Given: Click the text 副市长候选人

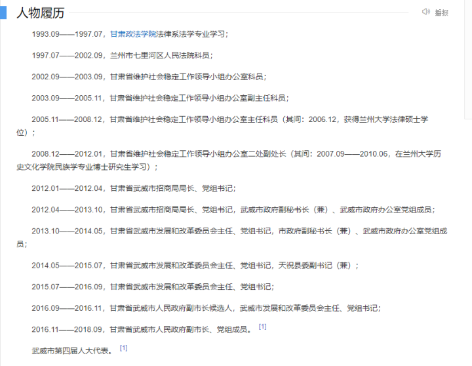Looking at the screenshot, I should [x=209, y=308].
